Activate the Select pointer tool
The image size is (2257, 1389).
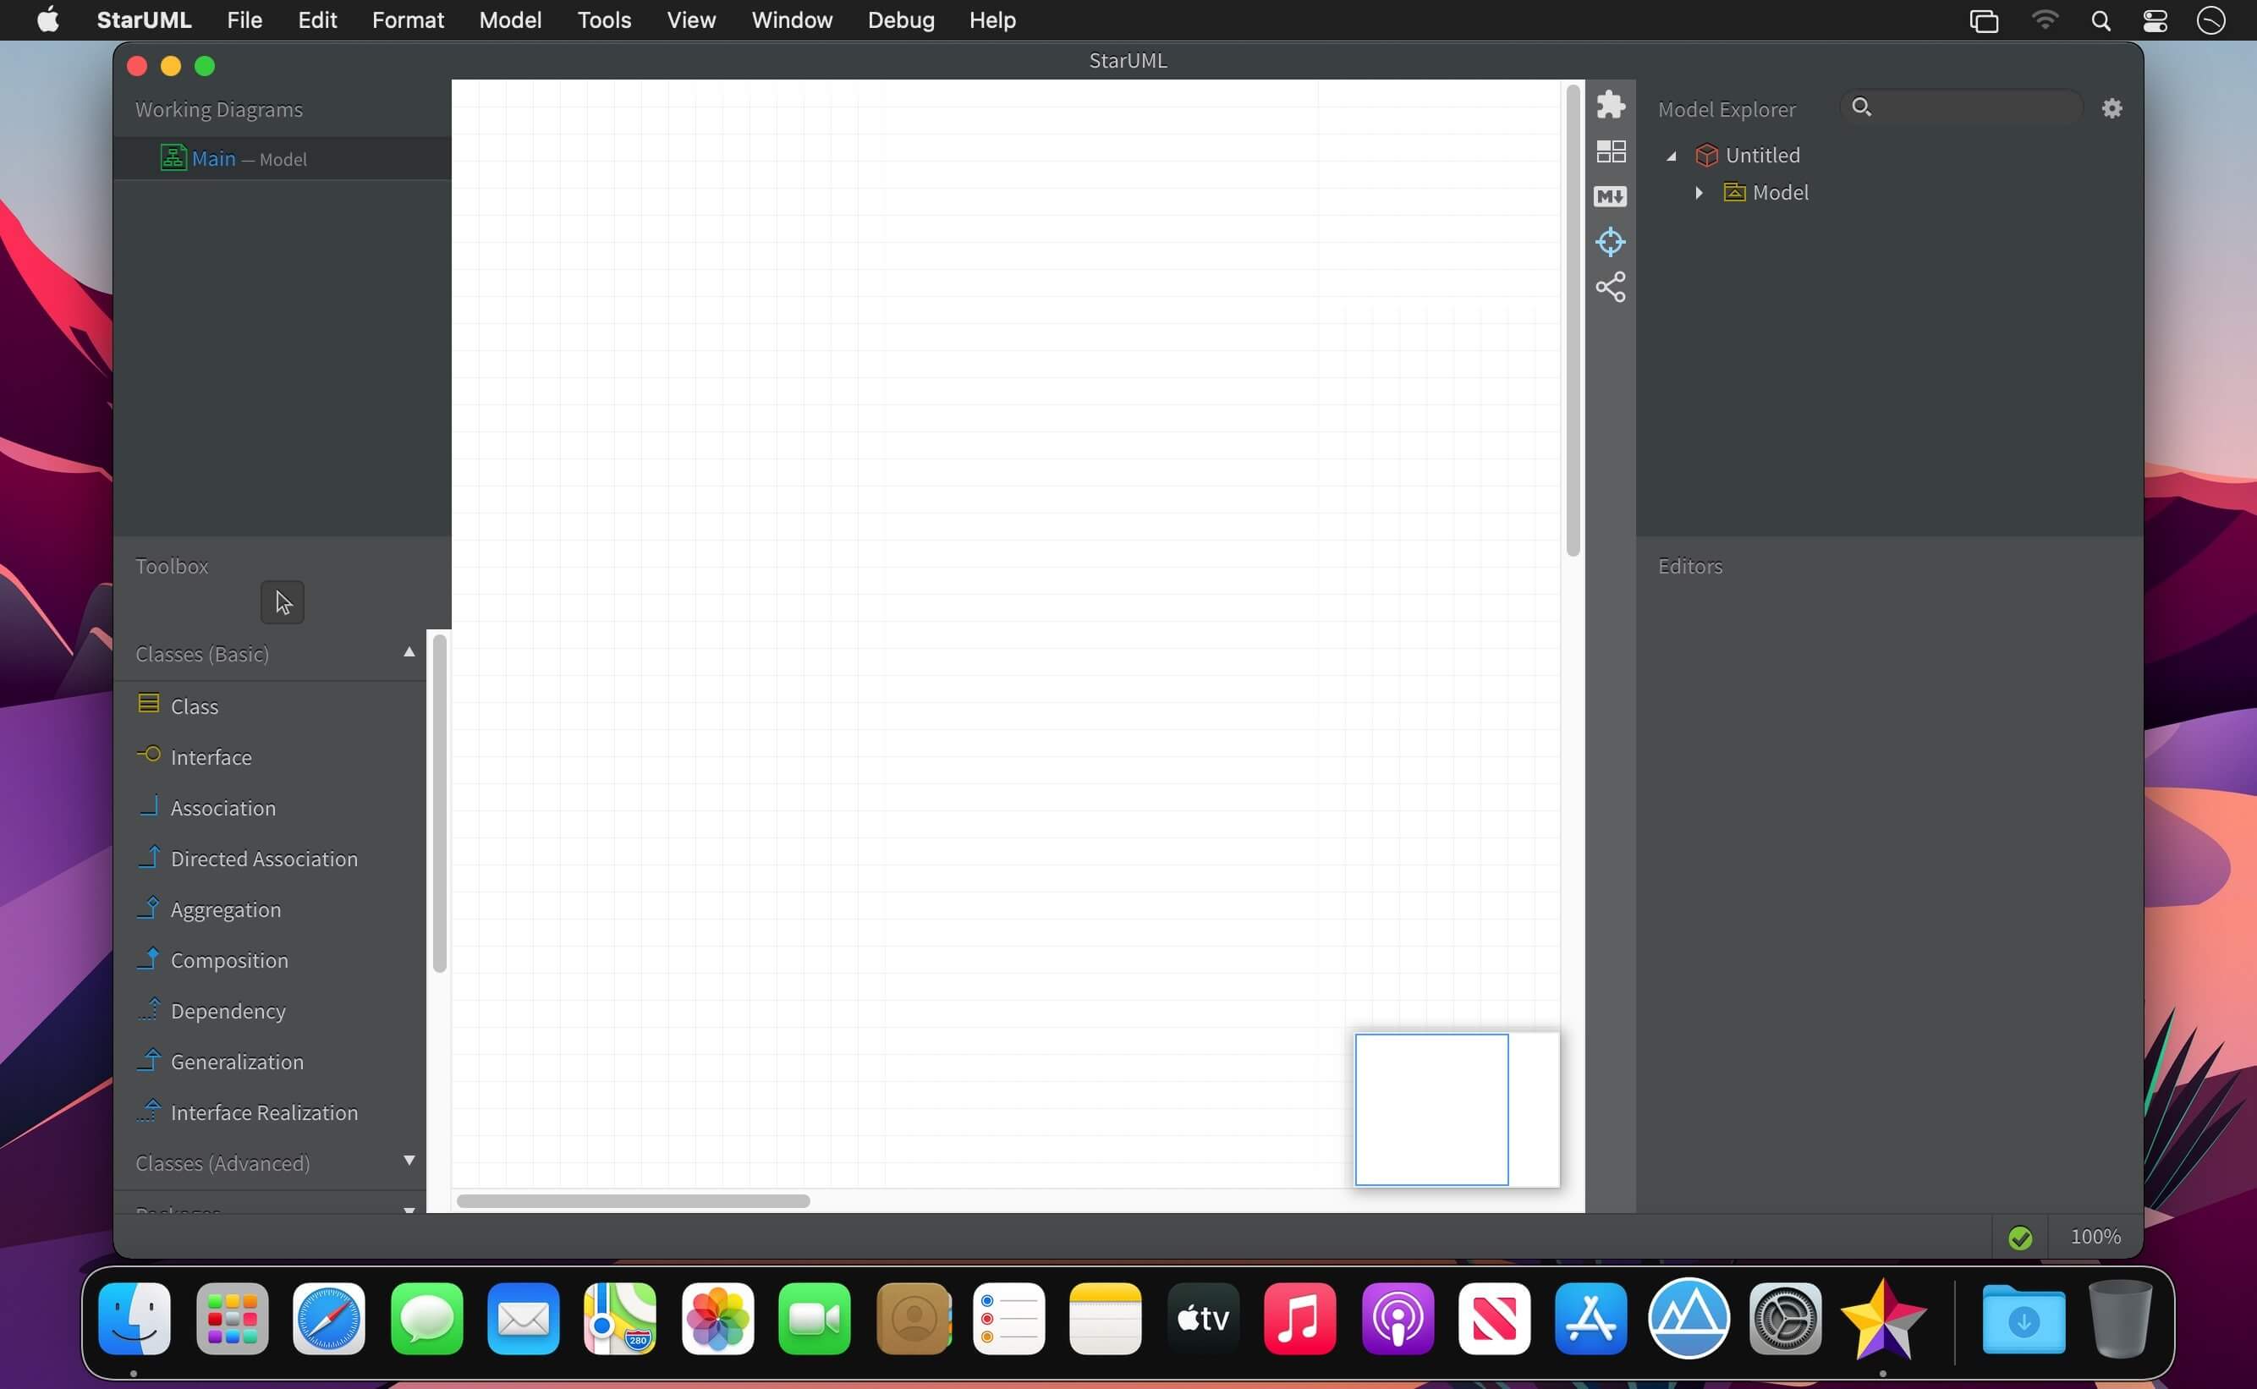tap(282, 602)
